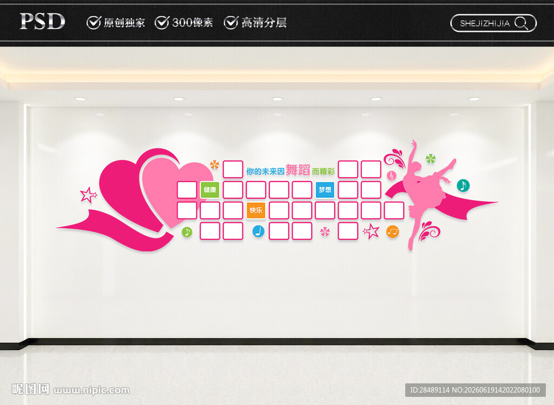
Task: Click the 高清分层 label
Action: pyautogui.click(x=264, y=23)
